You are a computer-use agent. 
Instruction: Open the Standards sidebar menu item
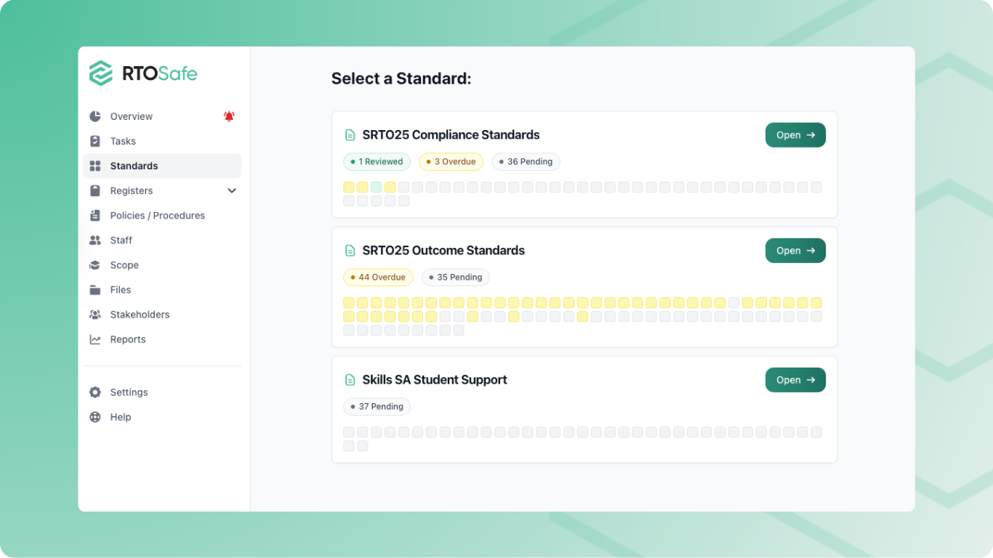pyautogui.click(x=134, y=166)
